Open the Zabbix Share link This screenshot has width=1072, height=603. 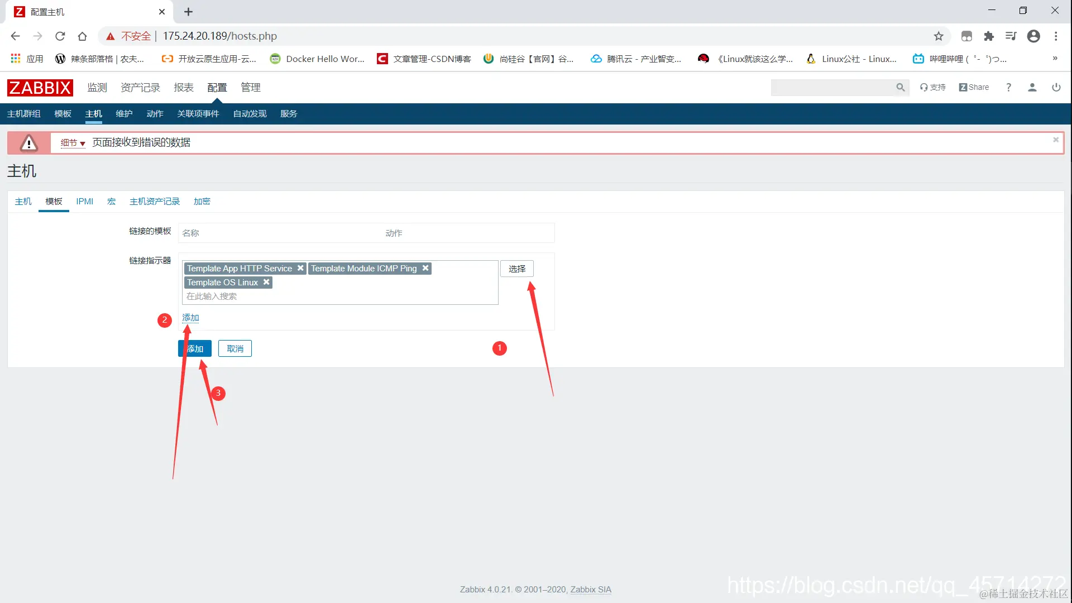tap(974, 87)
